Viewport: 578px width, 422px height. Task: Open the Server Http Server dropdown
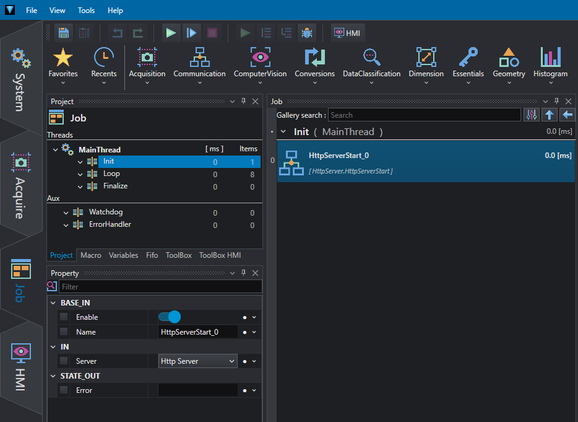(x=198, y=361)
